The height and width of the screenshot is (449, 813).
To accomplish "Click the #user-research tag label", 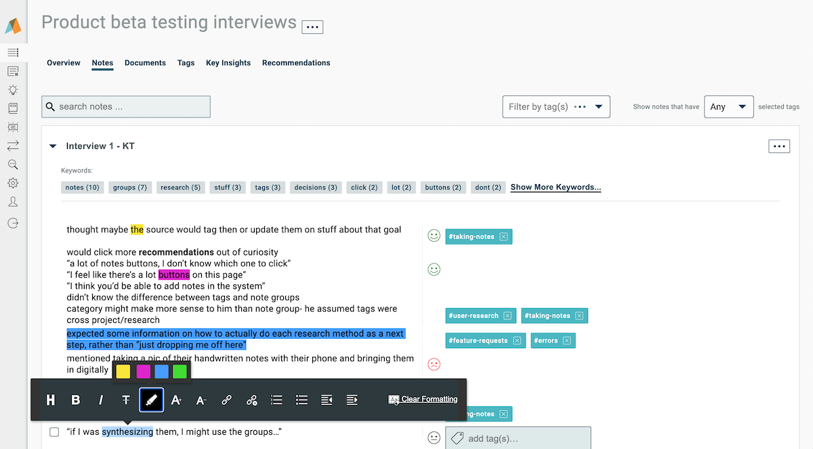I will coord(474,316).
